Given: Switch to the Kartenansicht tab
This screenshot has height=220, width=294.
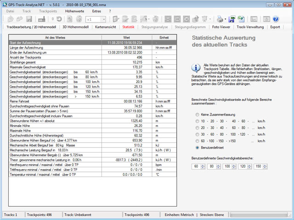Looking at the screenshot, I should click(106, 27).
